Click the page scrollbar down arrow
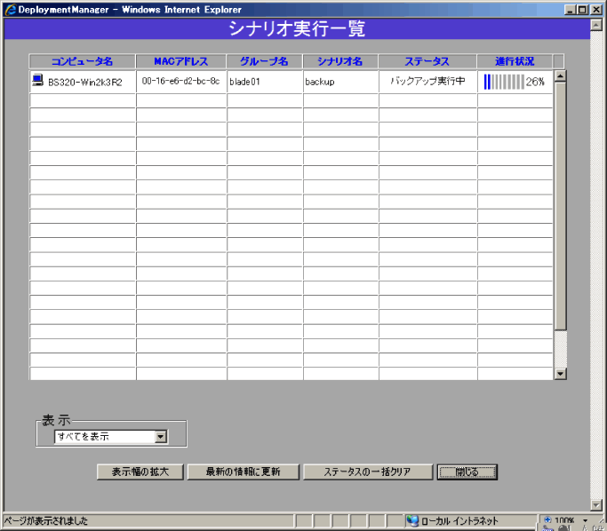607x531 pixels. pyautogui.click(x=595, y=504)
